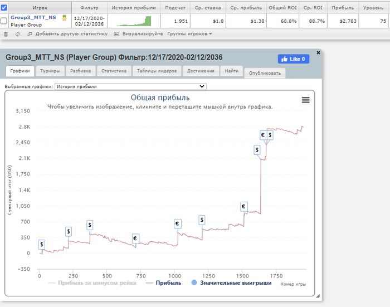390x307 pixels.
Task: Open the chart hamburger export menu
Action: tap(306, 100)
